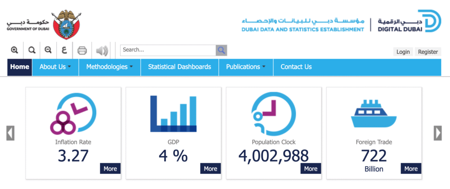The image size is (450, 189).
Task: Go to the Home tab
Action: tap(19, 67)
